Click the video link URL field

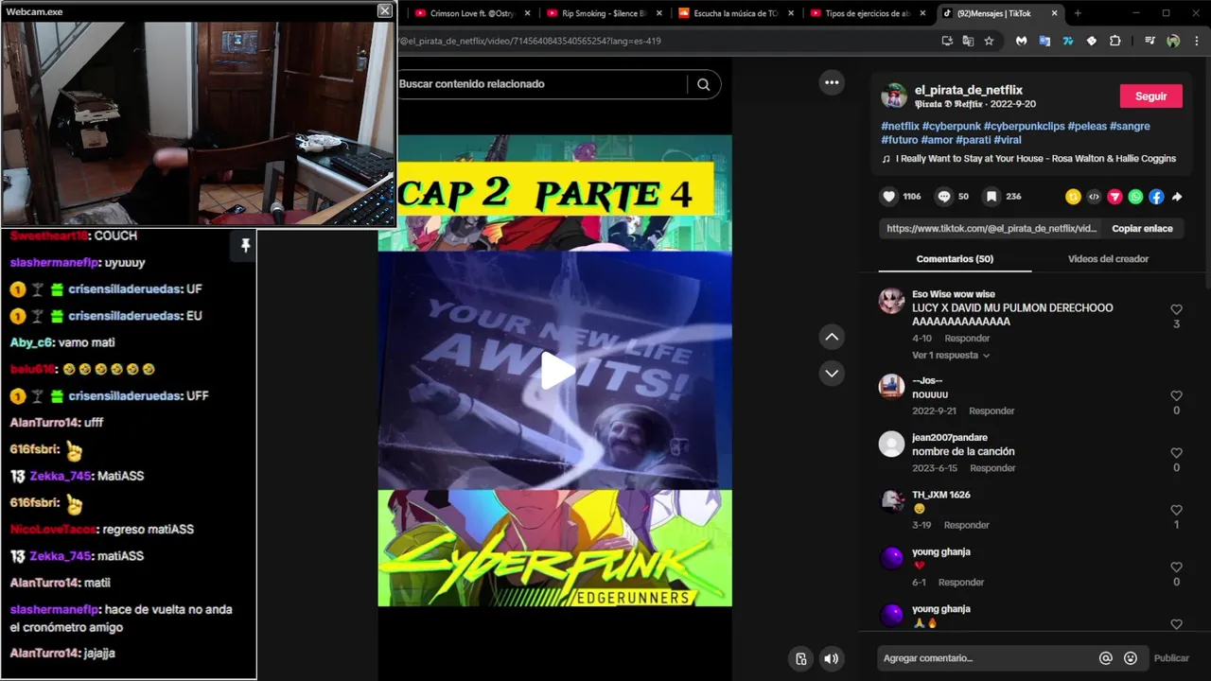pyautogui.click(x=992, y=229)
